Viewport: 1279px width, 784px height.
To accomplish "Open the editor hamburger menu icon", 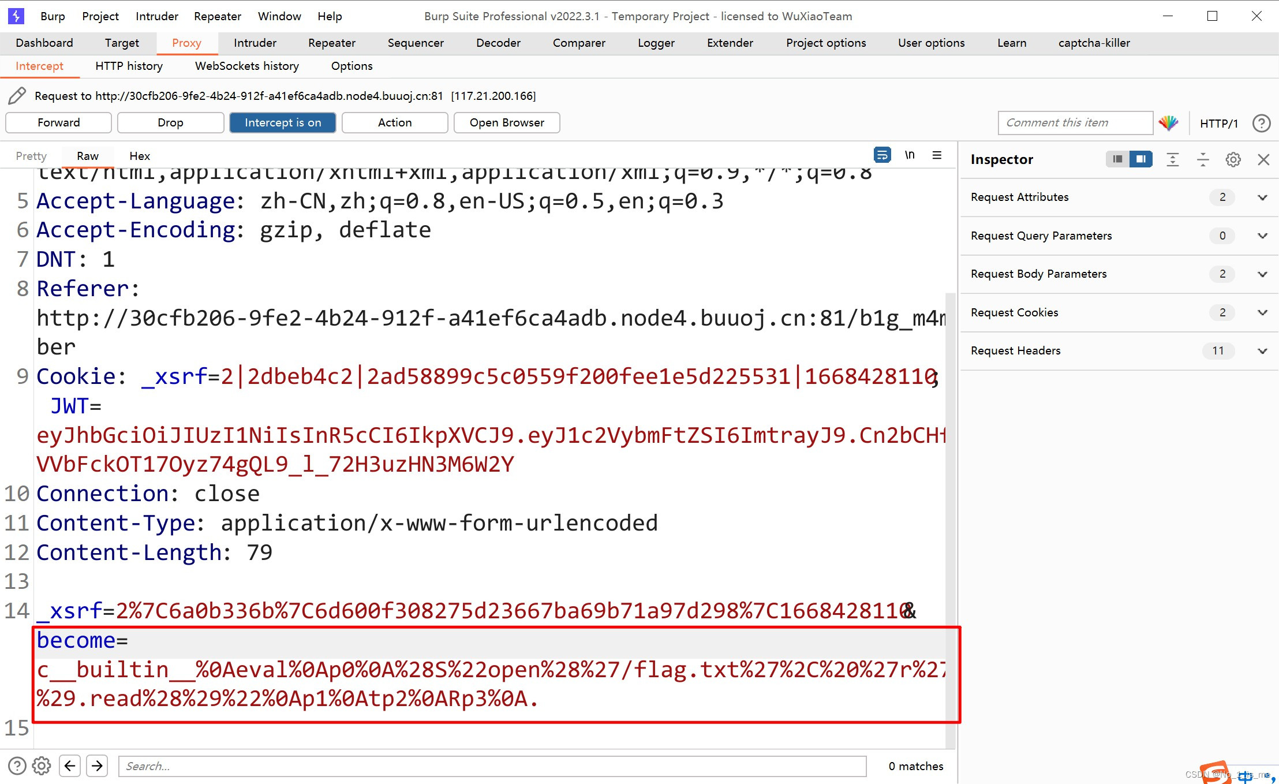I will 937,155.
